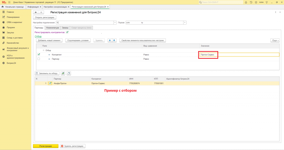
Task: Click КПП value 770501001
Action: pos(159,83)
